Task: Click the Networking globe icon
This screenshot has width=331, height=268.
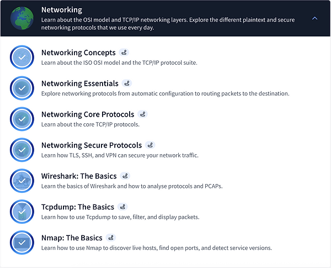Action: pyautogui.click(x=22, y=18)
